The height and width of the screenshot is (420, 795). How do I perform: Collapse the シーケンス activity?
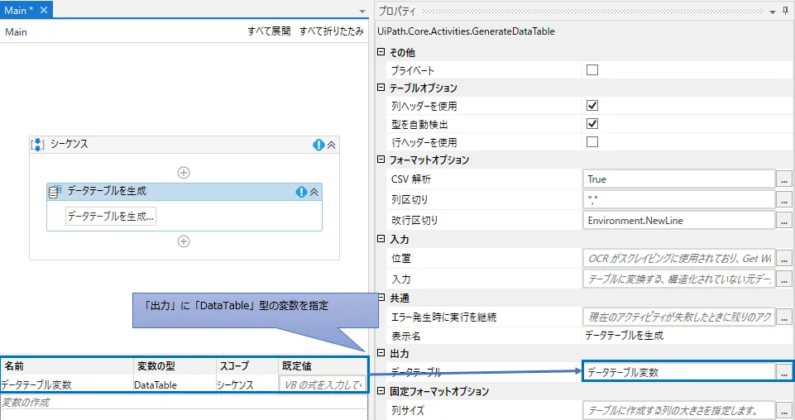[x=331, y=145]
